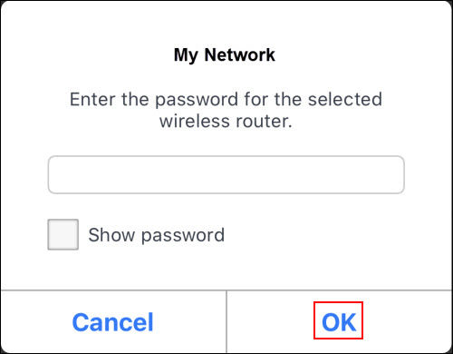Screen dimensions: 453x354
Task: Click the Show password label text
Action: click(x=157, y=235)
